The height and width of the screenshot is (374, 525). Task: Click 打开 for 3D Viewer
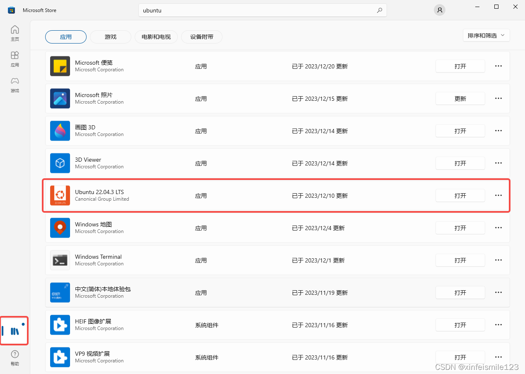pos(460,163)
